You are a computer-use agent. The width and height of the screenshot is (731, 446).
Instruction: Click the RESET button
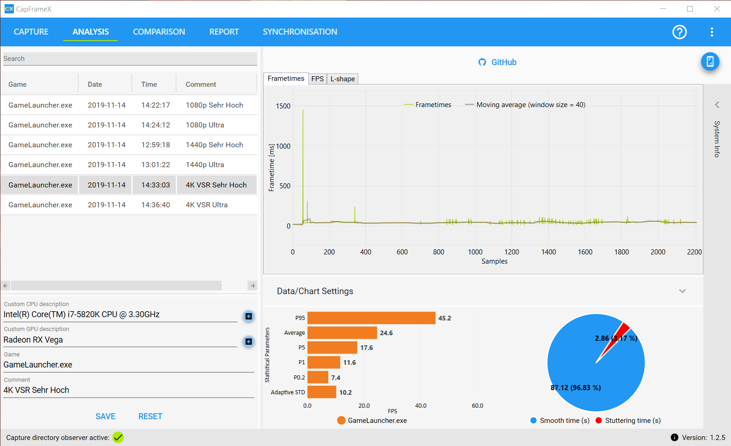pyautogui.click(x=150, y=416)
